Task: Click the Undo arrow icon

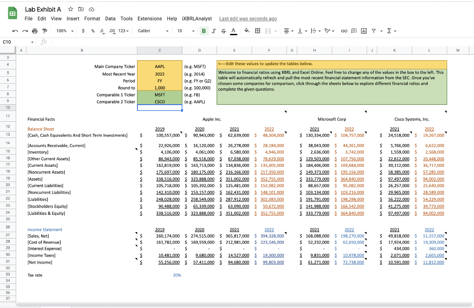Action: [x=15, y=31]
